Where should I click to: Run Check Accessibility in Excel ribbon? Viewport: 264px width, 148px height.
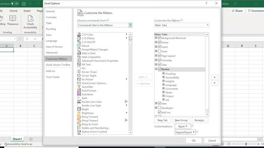point(30,22)
